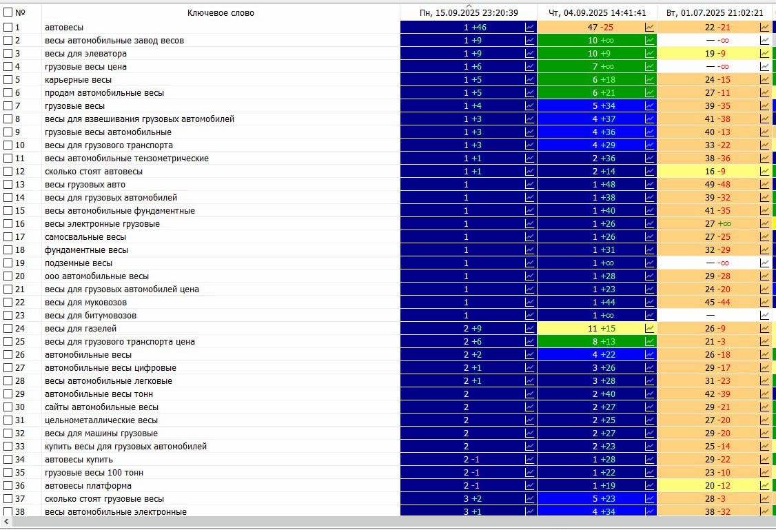Sort by the "Ключевое слово" column header
Image resolution: width=776 pixels, height=530 pixels.
coord(221,12)
